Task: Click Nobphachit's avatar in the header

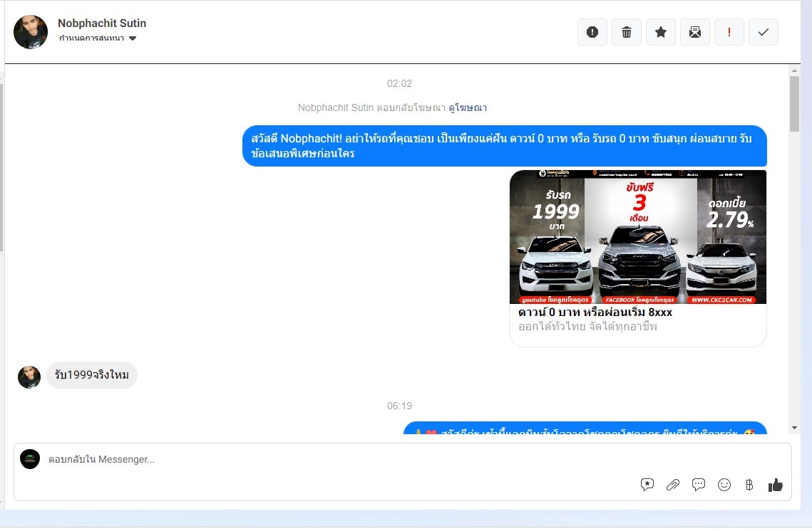Action: coord(31,32)
